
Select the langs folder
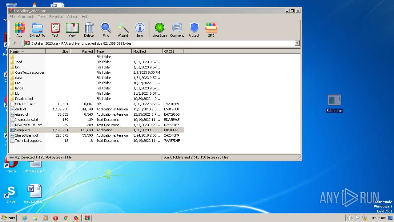pyautogui.click(x=96, y=88)
